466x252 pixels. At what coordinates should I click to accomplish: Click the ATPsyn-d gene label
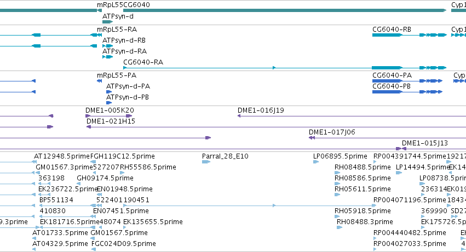[118, 16]
